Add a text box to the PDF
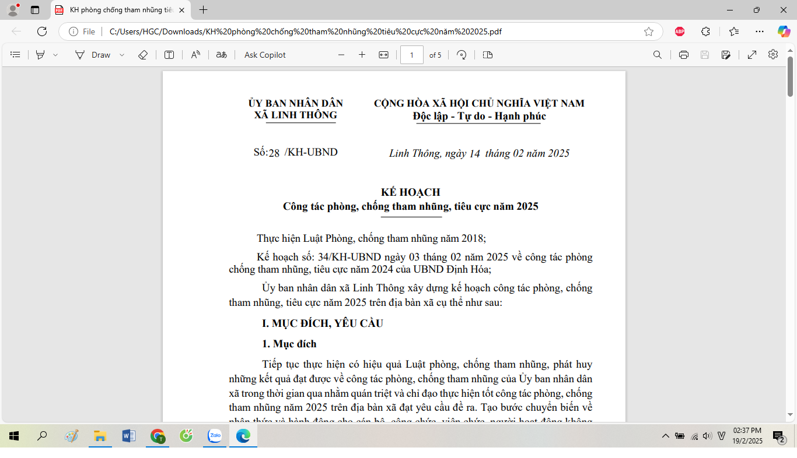797x458 pixels. (169, 55)
